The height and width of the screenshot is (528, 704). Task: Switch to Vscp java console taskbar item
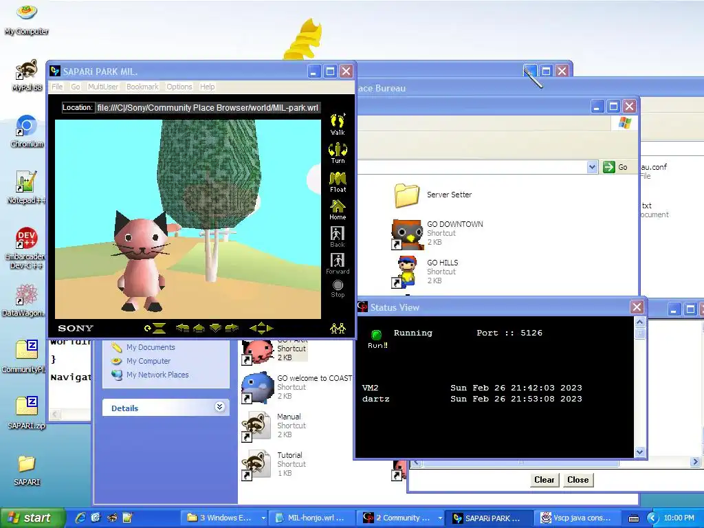(577, 518)
